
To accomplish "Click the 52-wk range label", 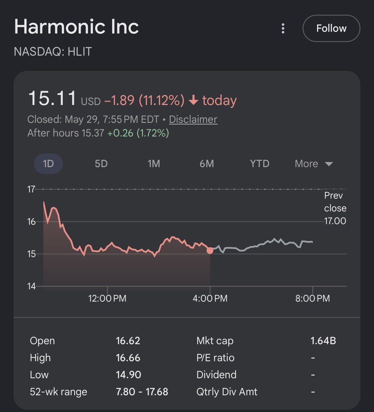I will [x=58, y=392].
